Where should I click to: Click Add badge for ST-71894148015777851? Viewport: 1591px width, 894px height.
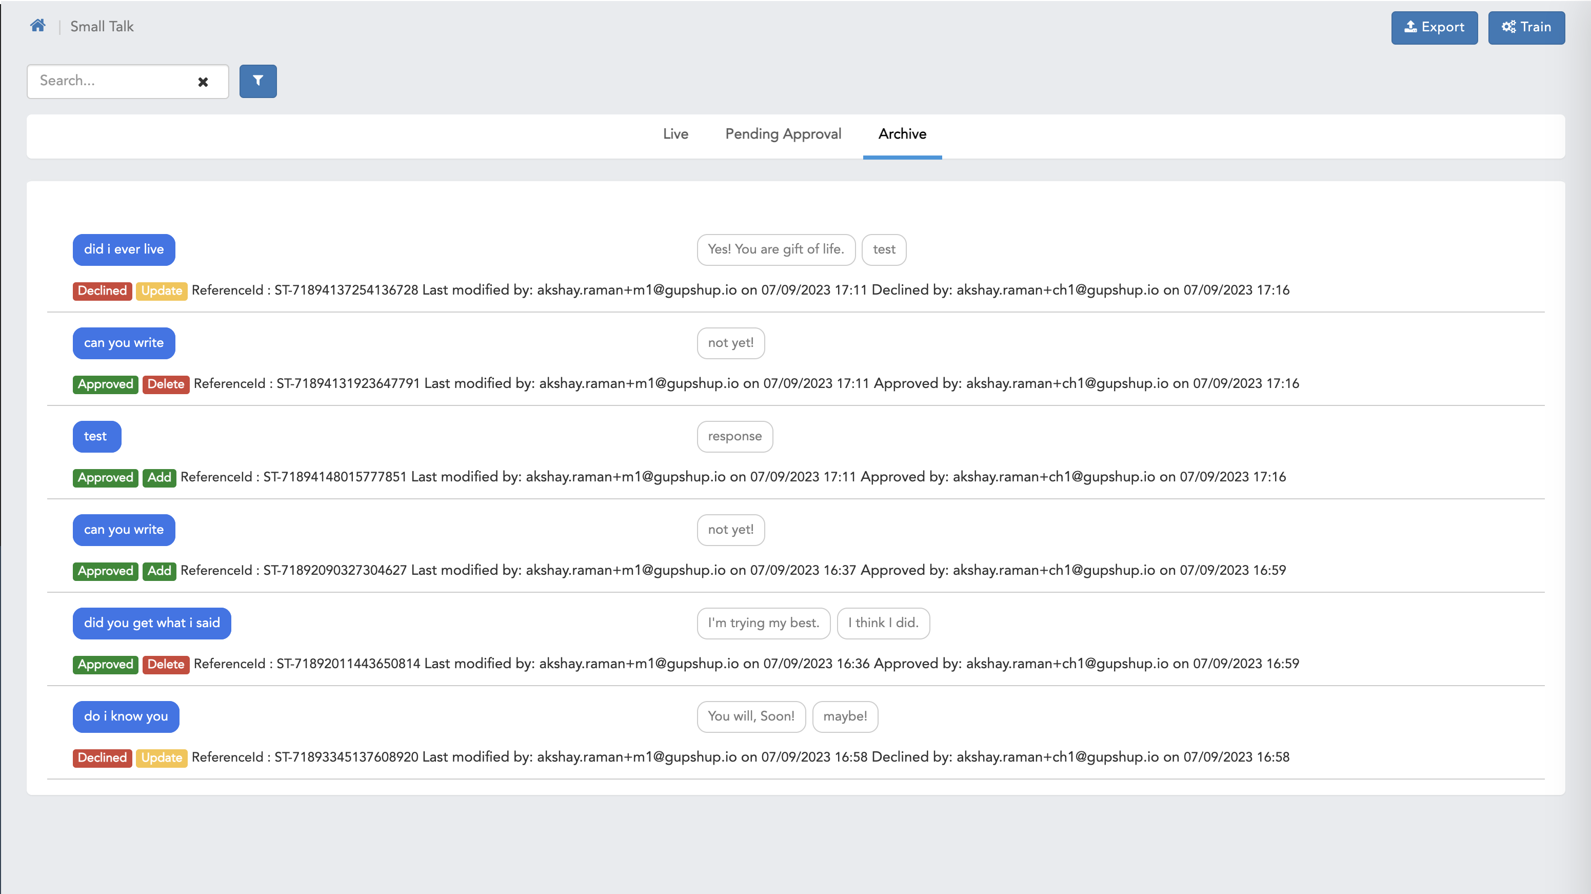click(160, 478)
